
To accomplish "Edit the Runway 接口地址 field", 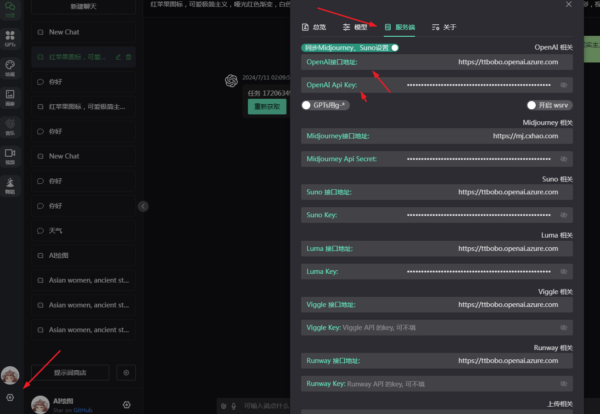I will coord(437,361).
